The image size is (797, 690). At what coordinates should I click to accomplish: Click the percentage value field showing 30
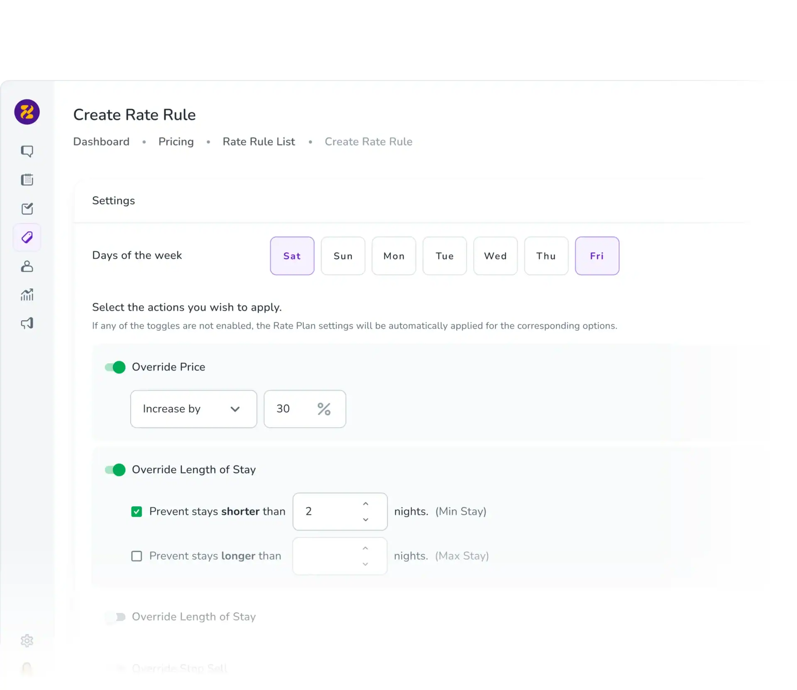tap(305, 409)
